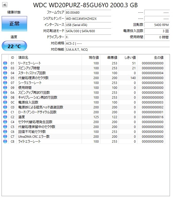The height and width of the screenshot is (199, 173).
Task: Click status circle for リードエラーレート row
Action: (5, 63)
